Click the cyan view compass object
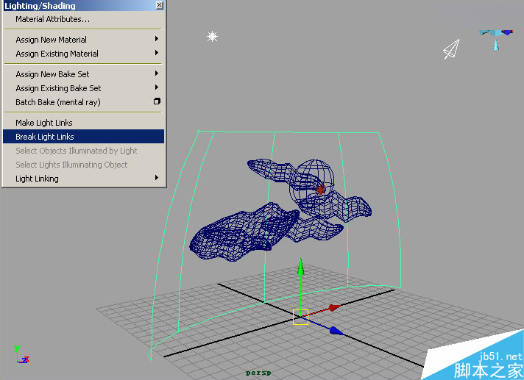This screenshot has height=380, width=524. click(x=496, y=39)
